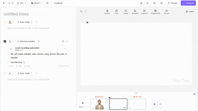The width and height of the screenshot is (198, 111).
Task: Click the Generate button
Action: [188, 3]
